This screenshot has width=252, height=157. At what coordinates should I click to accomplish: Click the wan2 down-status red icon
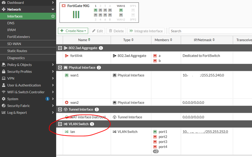click(66, 102)
